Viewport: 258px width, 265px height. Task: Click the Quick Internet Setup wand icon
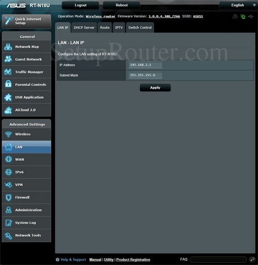pos(9,21)
